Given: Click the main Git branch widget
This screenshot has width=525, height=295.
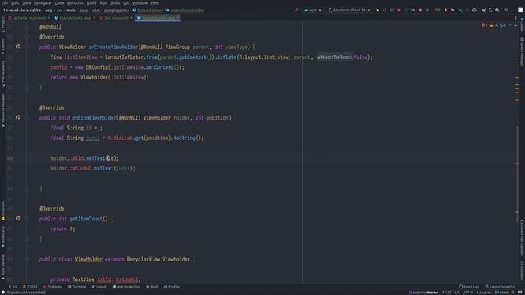Looking at the screenshot, I should [502, 293].
